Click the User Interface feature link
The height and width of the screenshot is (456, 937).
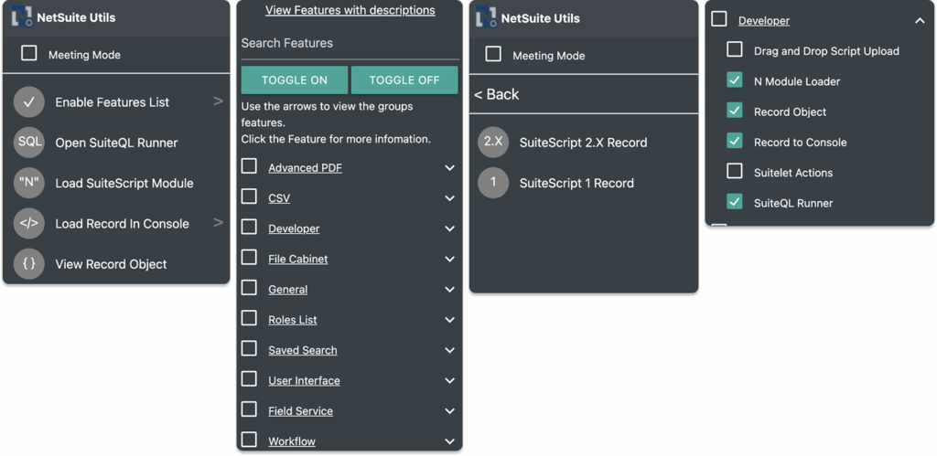click(304, 381)
